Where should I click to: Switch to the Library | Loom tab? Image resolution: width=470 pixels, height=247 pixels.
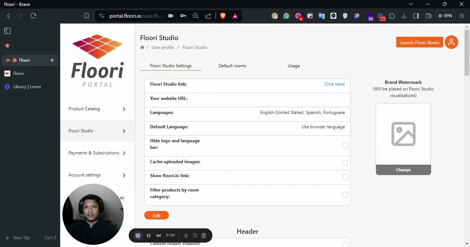pos(30,87)
